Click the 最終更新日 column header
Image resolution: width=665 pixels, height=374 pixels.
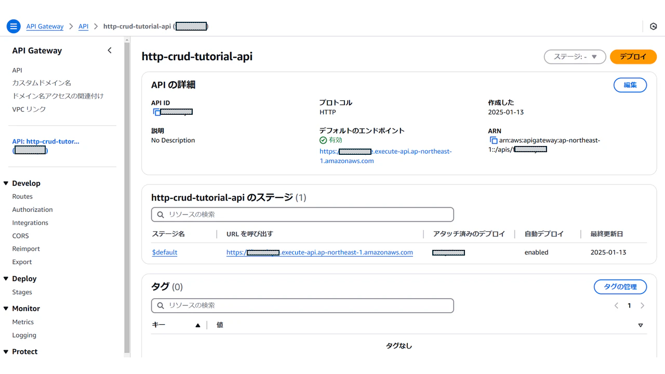(x=607, y=234)
